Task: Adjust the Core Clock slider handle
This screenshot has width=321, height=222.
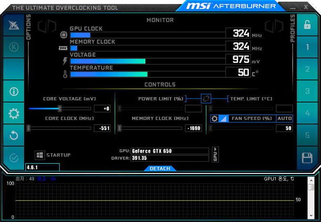Action: click(29, 128)
